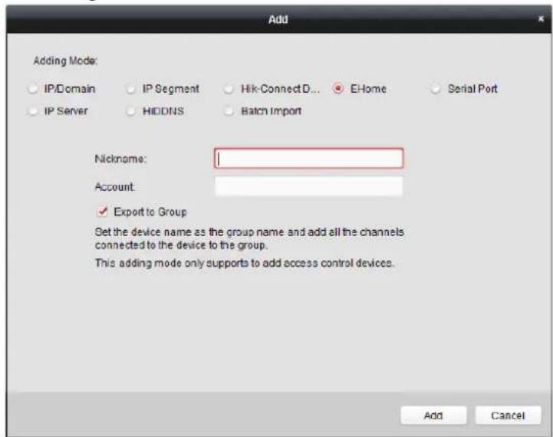Cancel the Add device dialog
553x437 pixels.
[508, 416]
